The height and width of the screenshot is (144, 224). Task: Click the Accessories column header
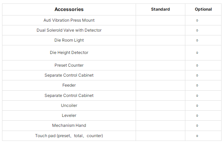pyautogui.click(x=69, y=9)
